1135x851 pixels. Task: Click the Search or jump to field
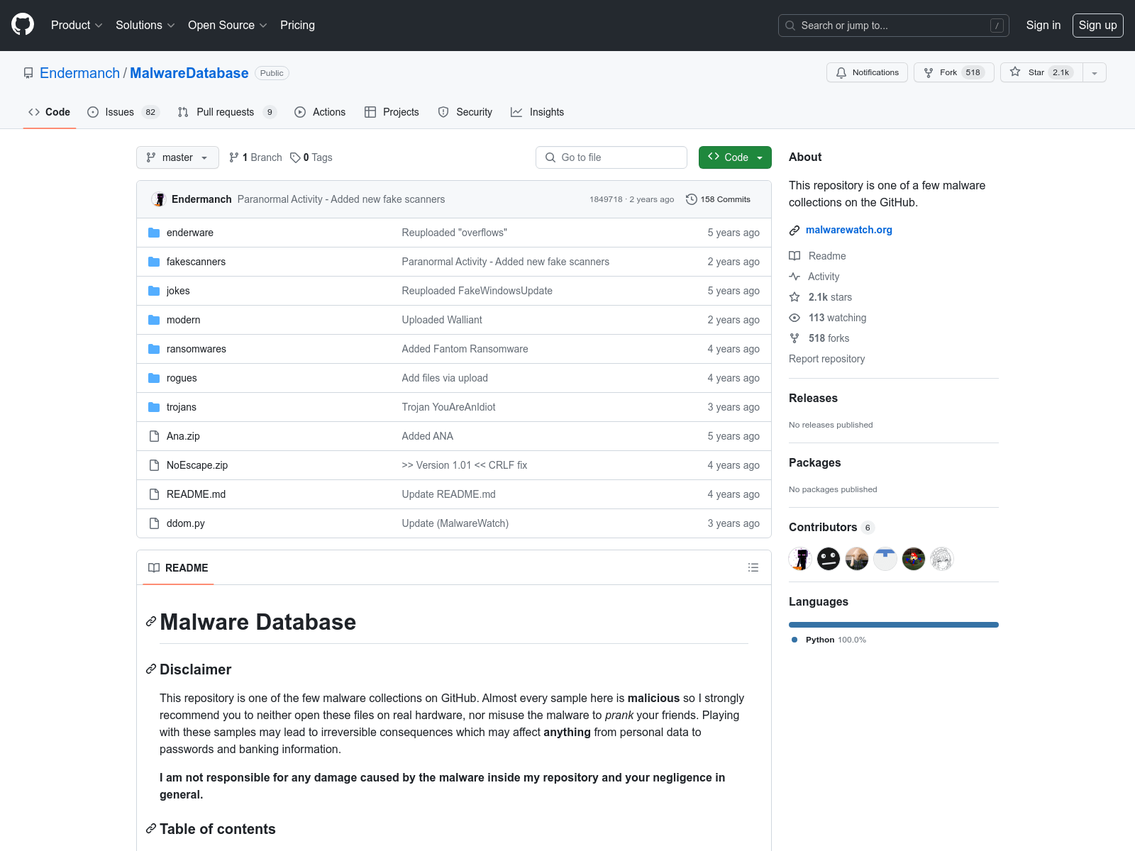[x=894, y=26]
